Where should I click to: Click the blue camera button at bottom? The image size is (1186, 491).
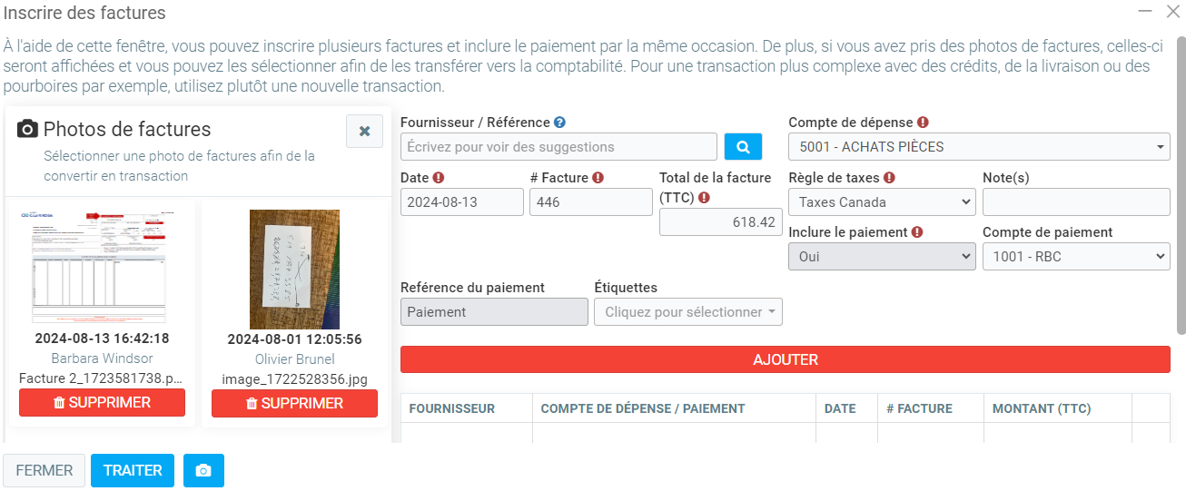[203, 471]
